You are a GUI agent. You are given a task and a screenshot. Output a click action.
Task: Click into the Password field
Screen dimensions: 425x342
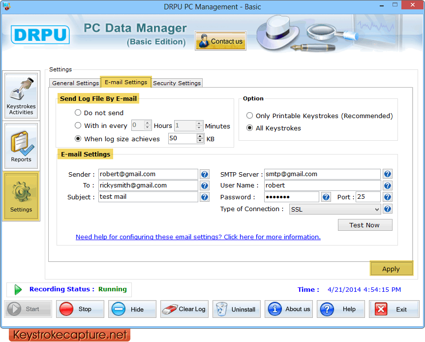pyautogui.click(x=291, y=197)
